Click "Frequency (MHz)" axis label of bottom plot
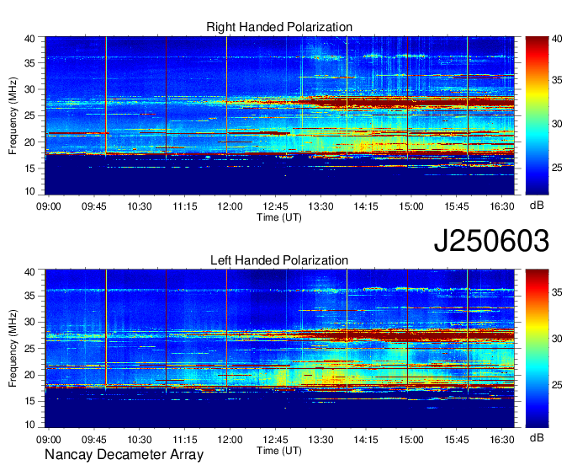572x465 pixels. tap(13, 349)
